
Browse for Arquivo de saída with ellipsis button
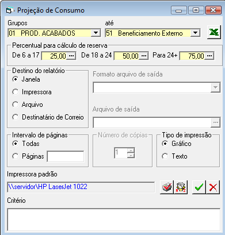[215, 122]
